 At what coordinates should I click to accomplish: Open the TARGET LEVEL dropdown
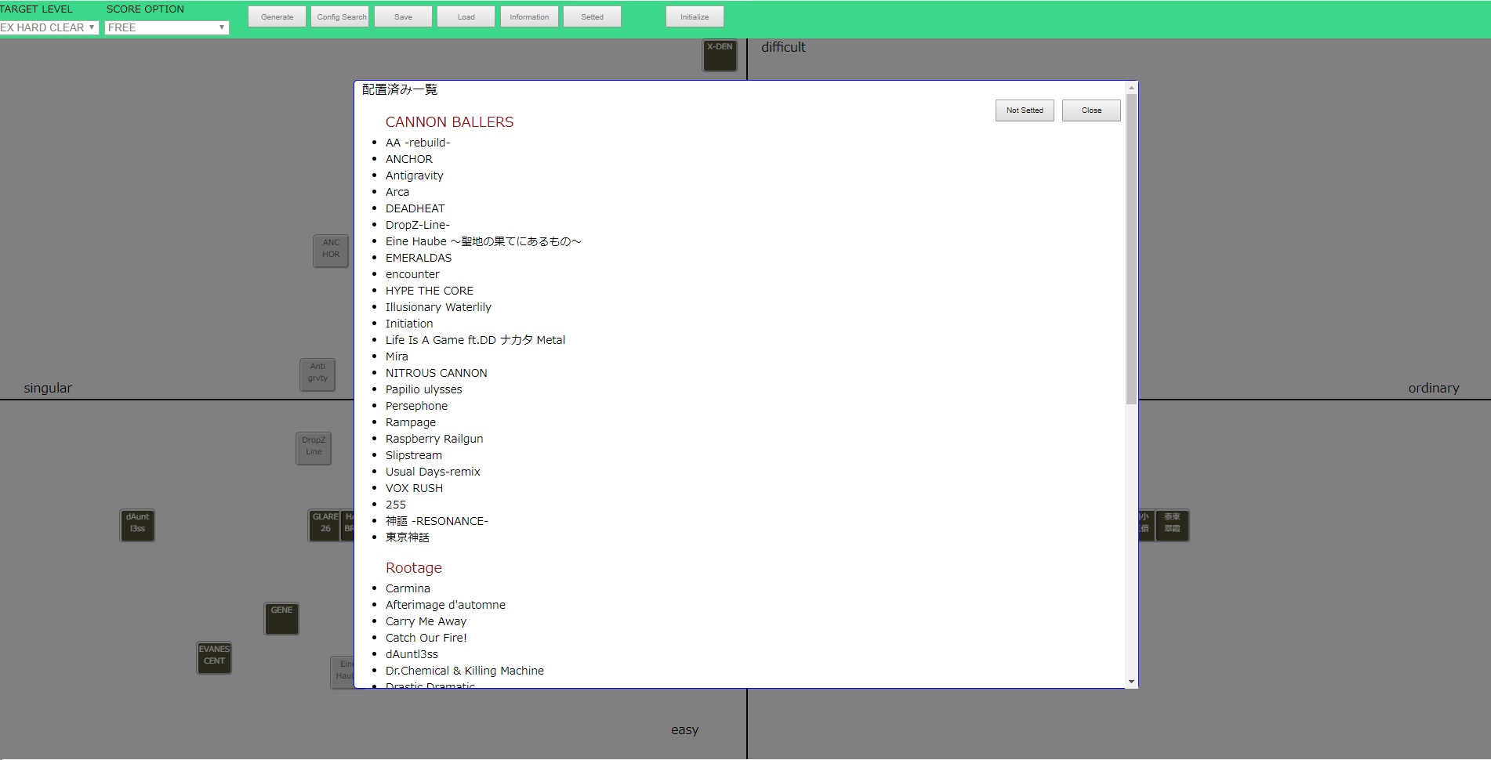click(49, 27)
